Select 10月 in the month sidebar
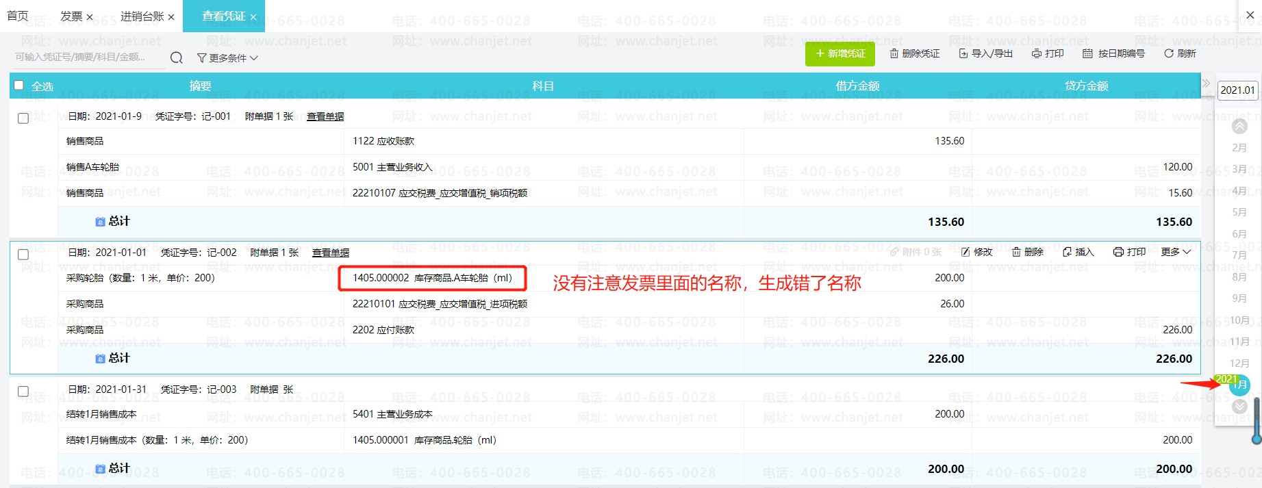This screenshot has height=488, width=1262. click(1239, 320)
